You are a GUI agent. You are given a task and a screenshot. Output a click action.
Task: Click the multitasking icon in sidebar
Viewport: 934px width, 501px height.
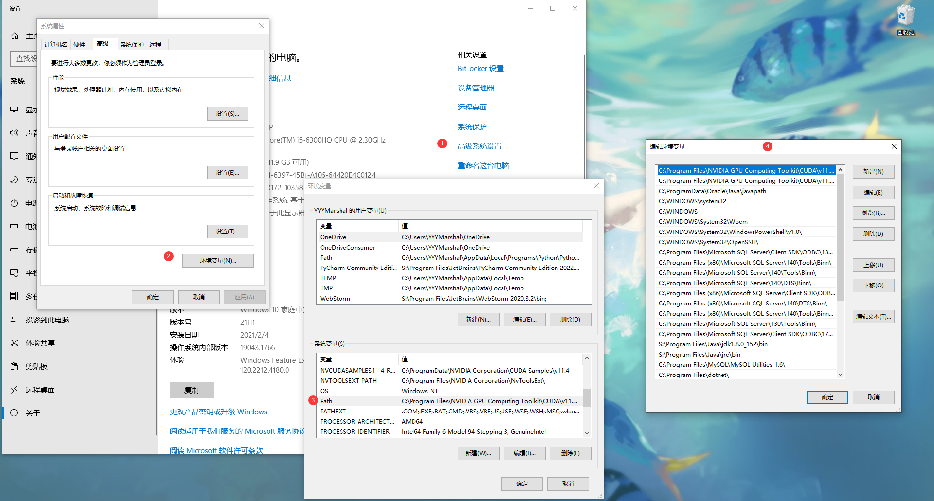tap(14, 296)
